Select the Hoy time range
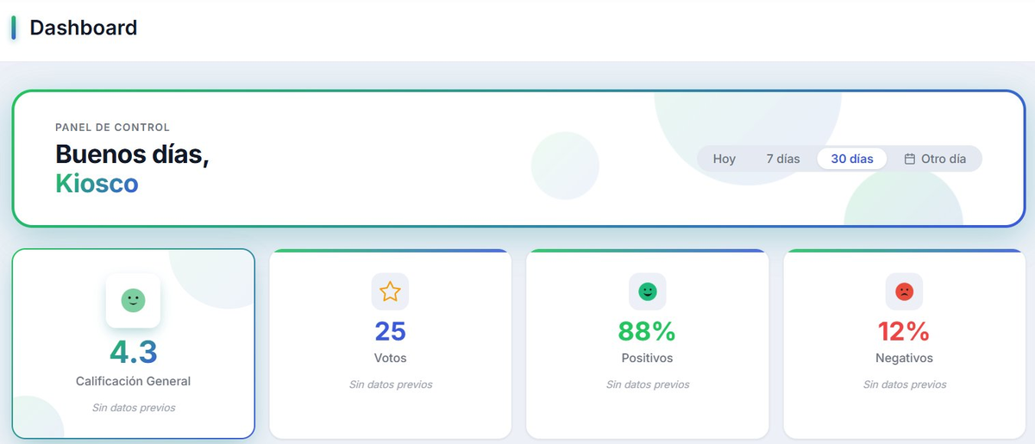The height and width of the screenshot is (444, 1035). (x=724, y=159)
